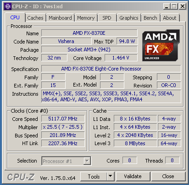Click the Specification text field
189x185 pixels.
click(111, 69)
